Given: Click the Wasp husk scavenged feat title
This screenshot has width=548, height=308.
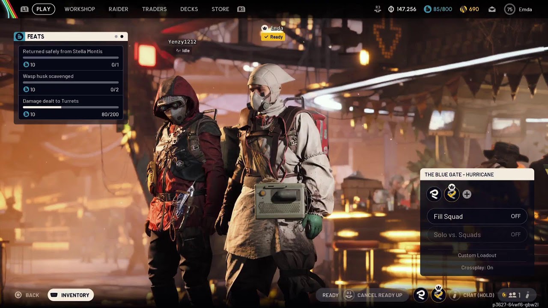Looking at the screenshot, I should (48, 76).
